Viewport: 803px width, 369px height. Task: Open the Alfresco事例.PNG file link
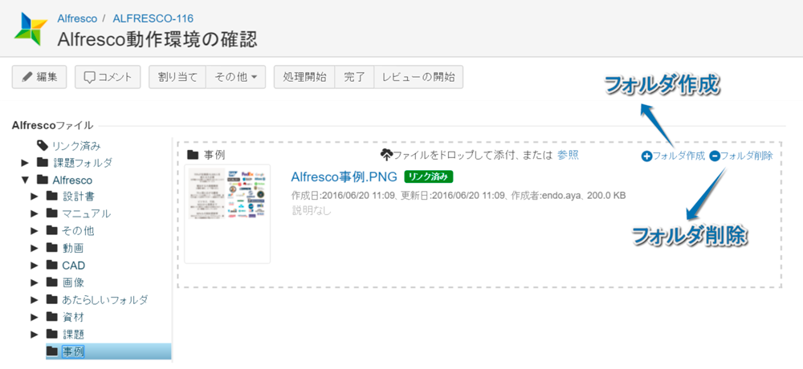344,176
